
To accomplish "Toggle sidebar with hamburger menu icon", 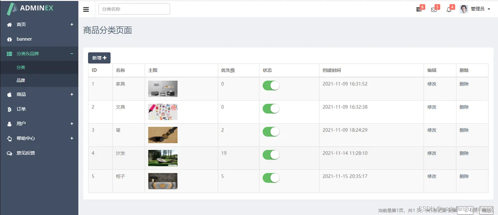I will (86, 9).
